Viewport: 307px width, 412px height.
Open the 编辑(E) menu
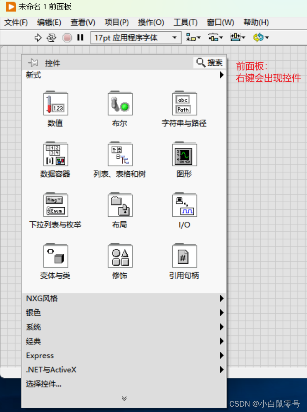(x=49, y=22)
